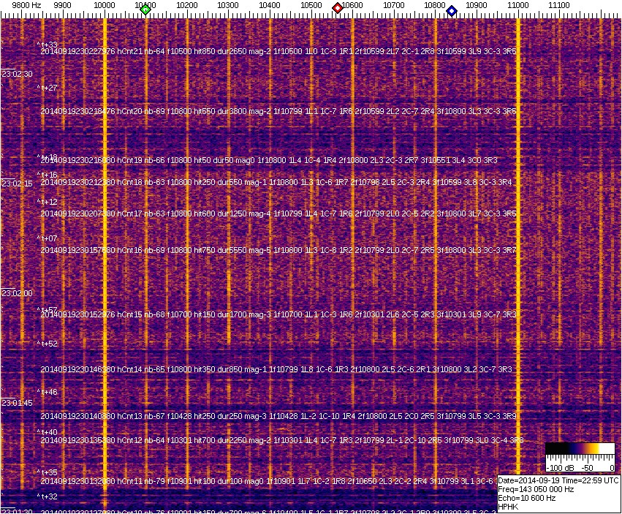This screenshot has width=622, height=514.
Task: Click the 23:02:00 time axis label
Action: (x=17, y=293)
